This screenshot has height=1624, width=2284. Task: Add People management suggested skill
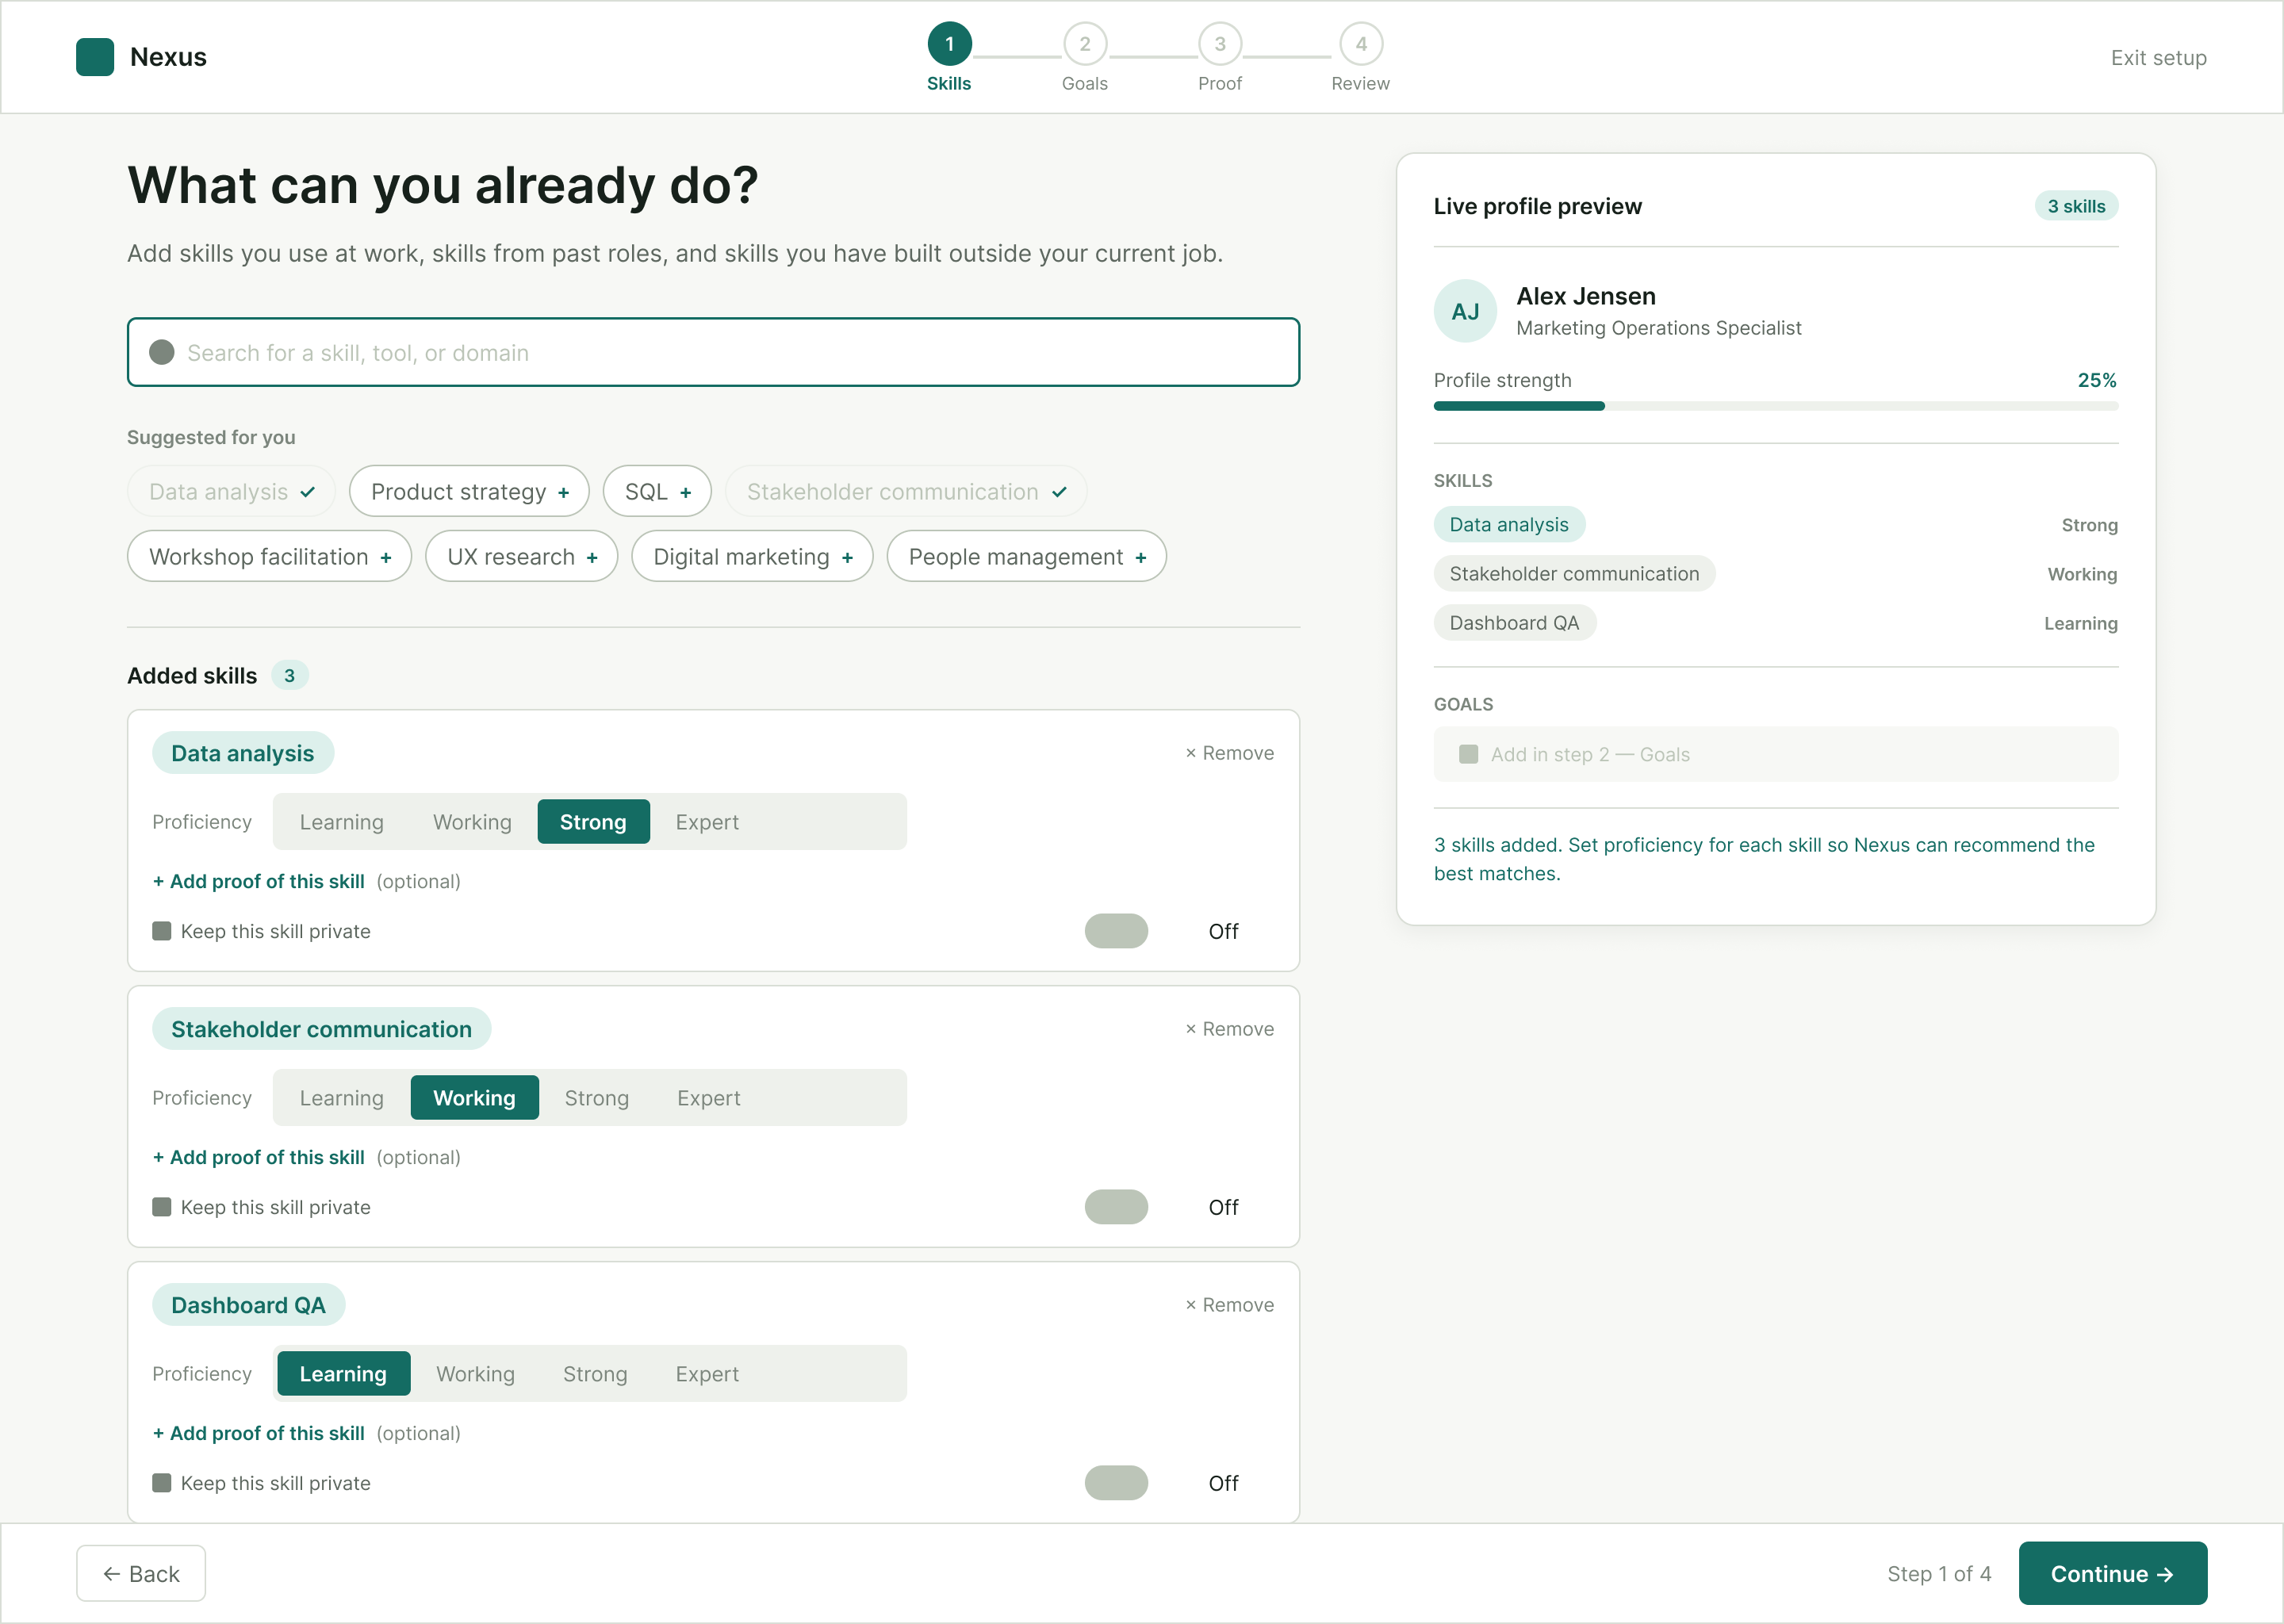pos(1026,556)
